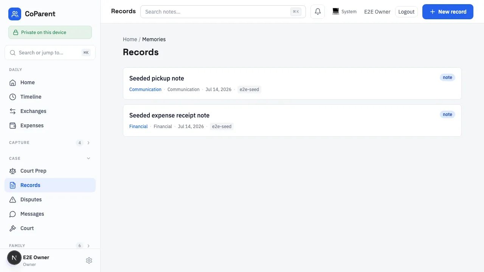
Task: Collapse the Case section chevron
Action: point(88,158)
